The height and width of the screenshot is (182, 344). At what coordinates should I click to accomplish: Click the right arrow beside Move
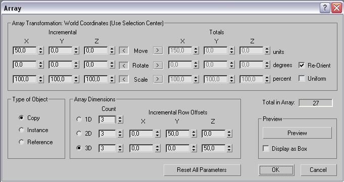click(x=158, y=50)
